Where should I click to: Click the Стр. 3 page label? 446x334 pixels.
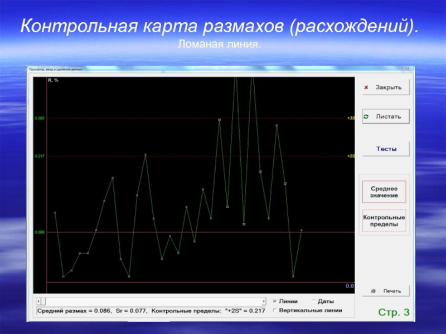click(x=394, y=312)
